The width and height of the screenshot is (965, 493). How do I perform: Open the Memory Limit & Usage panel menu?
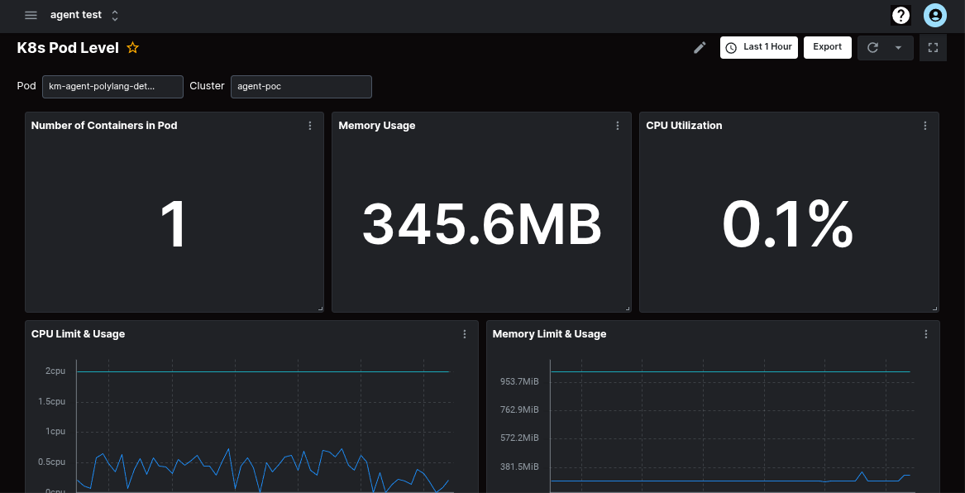tap(925, 334)
